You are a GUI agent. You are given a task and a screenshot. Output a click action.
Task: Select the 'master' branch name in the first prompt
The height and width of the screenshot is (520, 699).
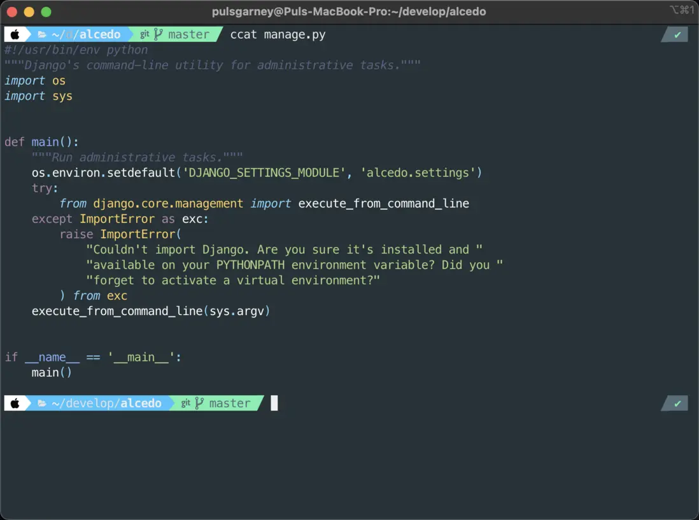190,34
